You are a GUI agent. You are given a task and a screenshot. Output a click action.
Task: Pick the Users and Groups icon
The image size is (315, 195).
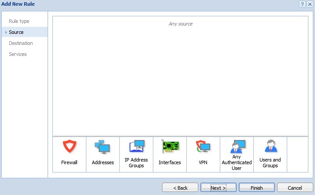(x=270, y=146)
